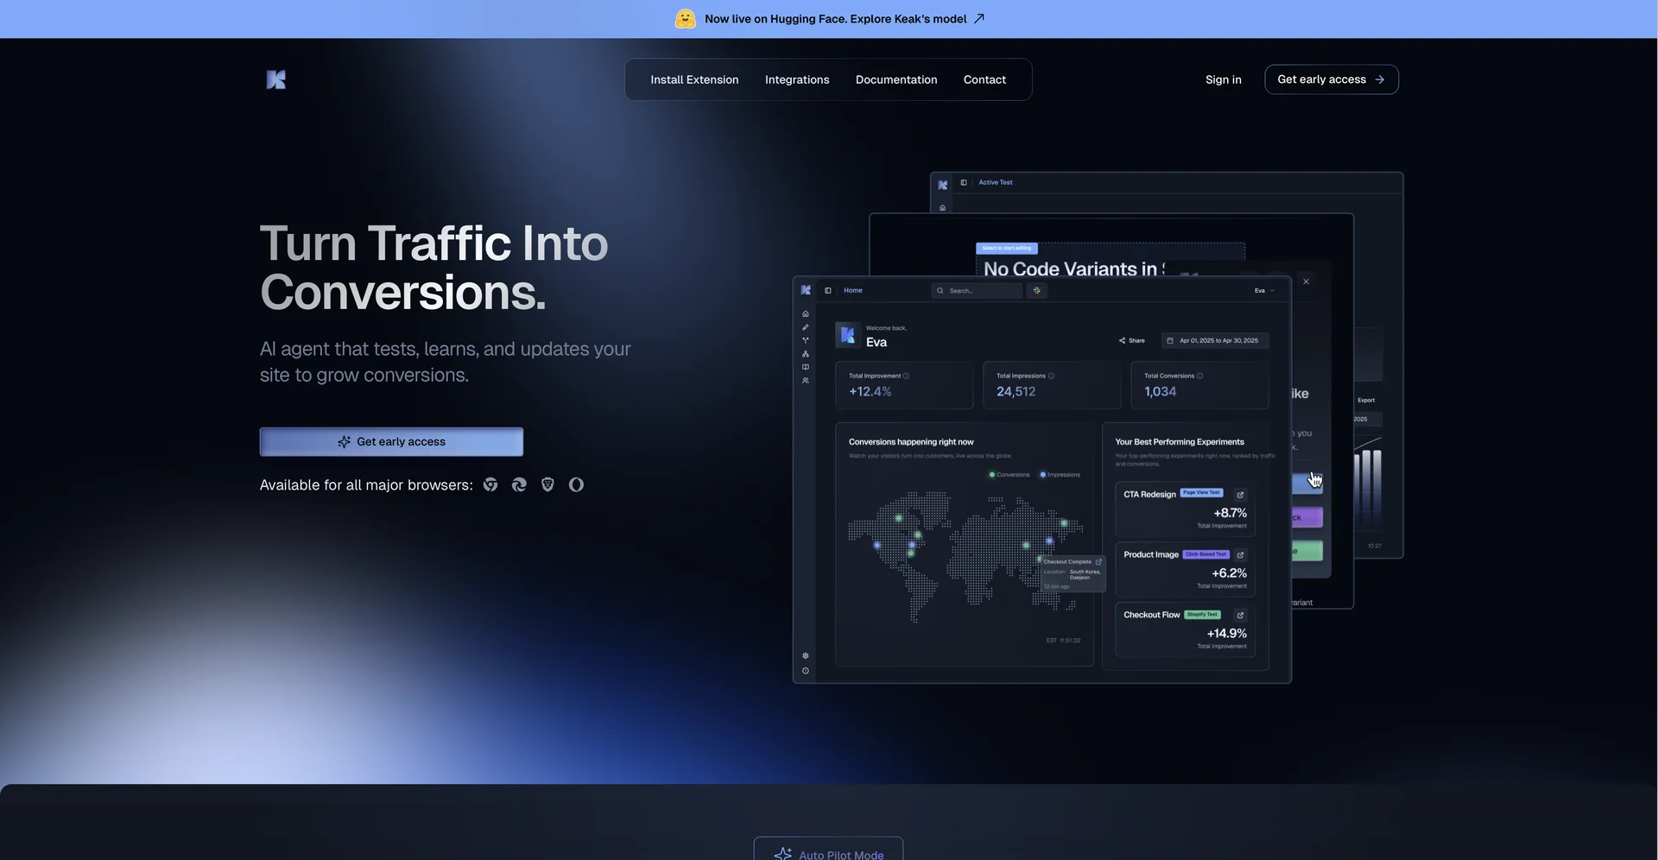Click the dashboard Search field
The width and height of the screenshot is (1658, 860).
[x=977, y=290]
